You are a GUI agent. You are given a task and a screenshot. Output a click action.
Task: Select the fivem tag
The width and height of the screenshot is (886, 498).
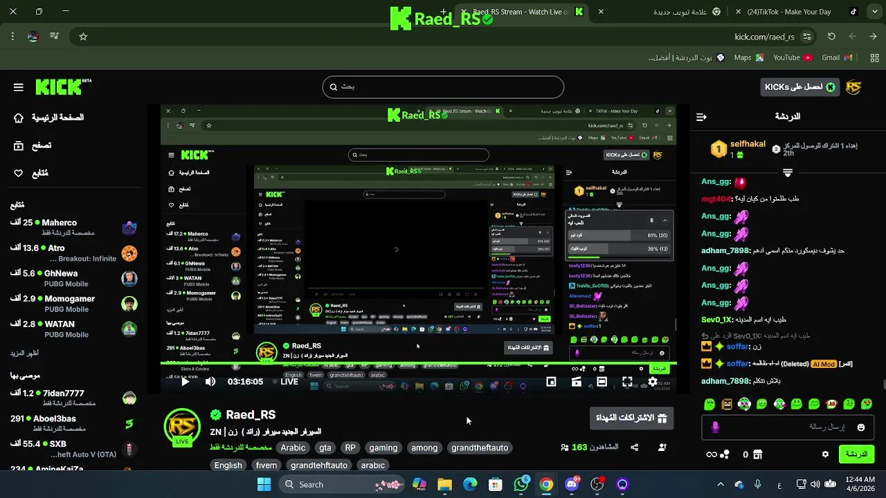[x=266, y=465]
